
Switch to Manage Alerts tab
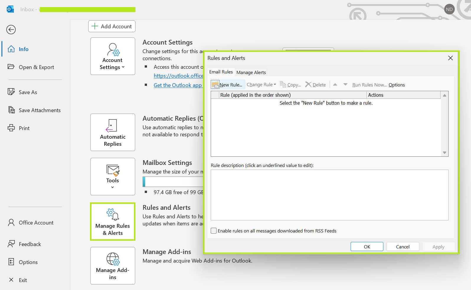pyautogui.click(x=251, y=72)
